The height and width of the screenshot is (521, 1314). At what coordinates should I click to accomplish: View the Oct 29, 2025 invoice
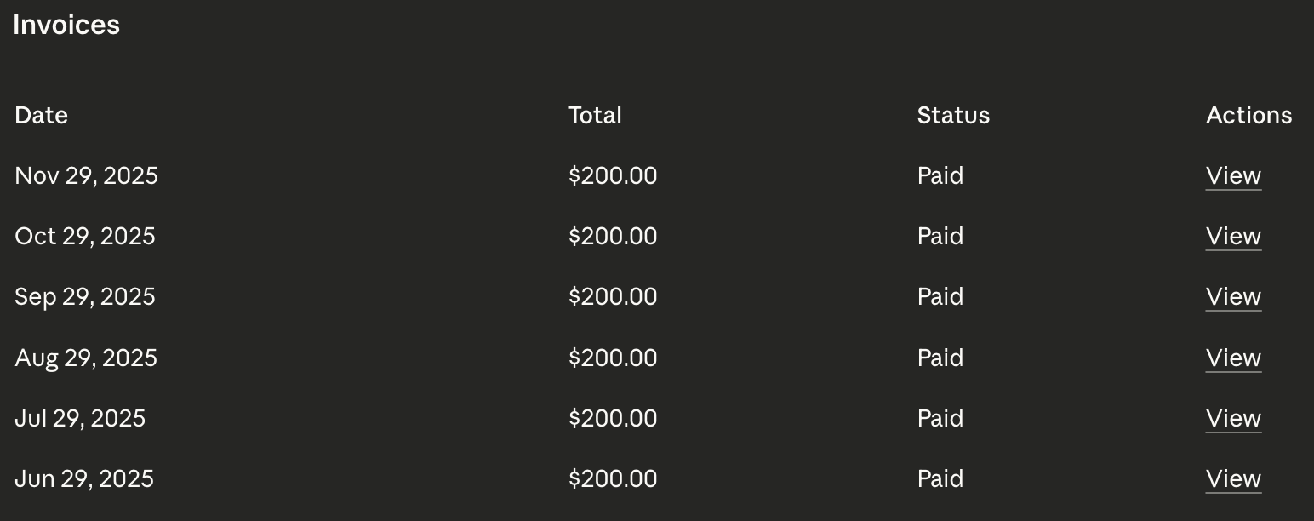point(1233,236)
